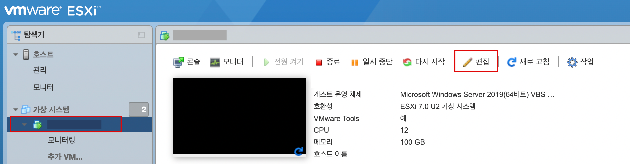Screen dimensions: 630x164
Task: Collapse the 호스트 tree node
Action: click(15, 54)
